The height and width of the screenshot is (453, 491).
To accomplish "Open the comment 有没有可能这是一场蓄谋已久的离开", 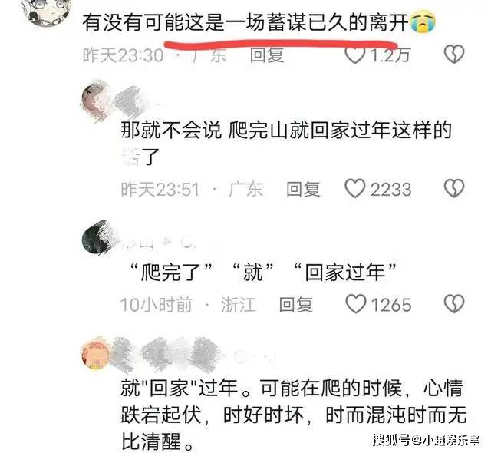I will click(245, 22).
